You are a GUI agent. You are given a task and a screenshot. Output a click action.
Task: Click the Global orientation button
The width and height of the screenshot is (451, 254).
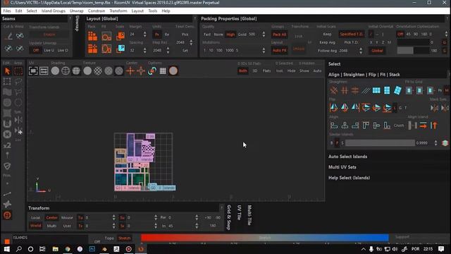point(377,51)
